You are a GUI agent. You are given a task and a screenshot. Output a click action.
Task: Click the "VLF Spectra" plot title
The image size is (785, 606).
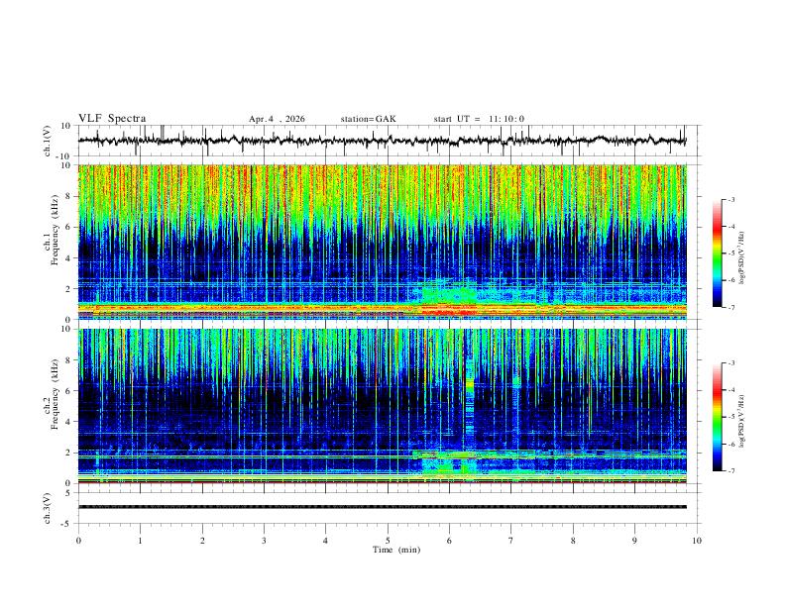point(112,119)
